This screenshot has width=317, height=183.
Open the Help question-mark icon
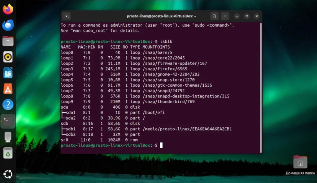tap(8, 105)
